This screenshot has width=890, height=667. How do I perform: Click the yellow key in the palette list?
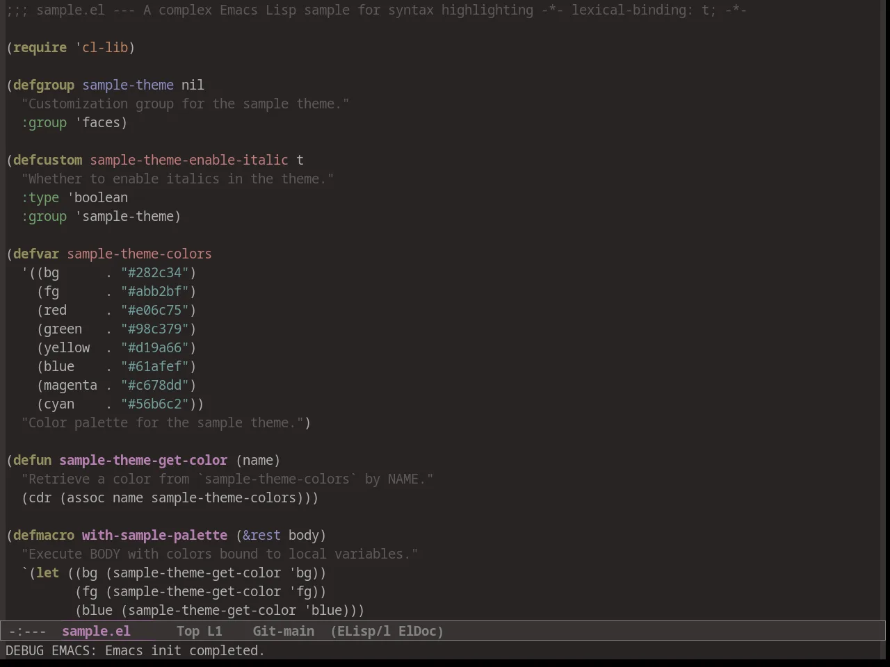(67, 347)
